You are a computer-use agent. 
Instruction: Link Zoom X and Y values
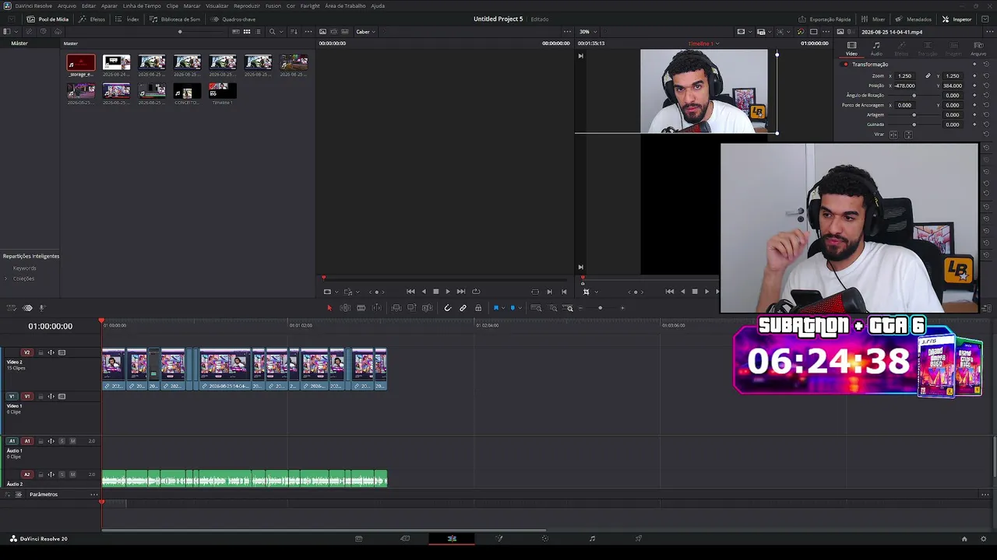[x=928, y=76]
